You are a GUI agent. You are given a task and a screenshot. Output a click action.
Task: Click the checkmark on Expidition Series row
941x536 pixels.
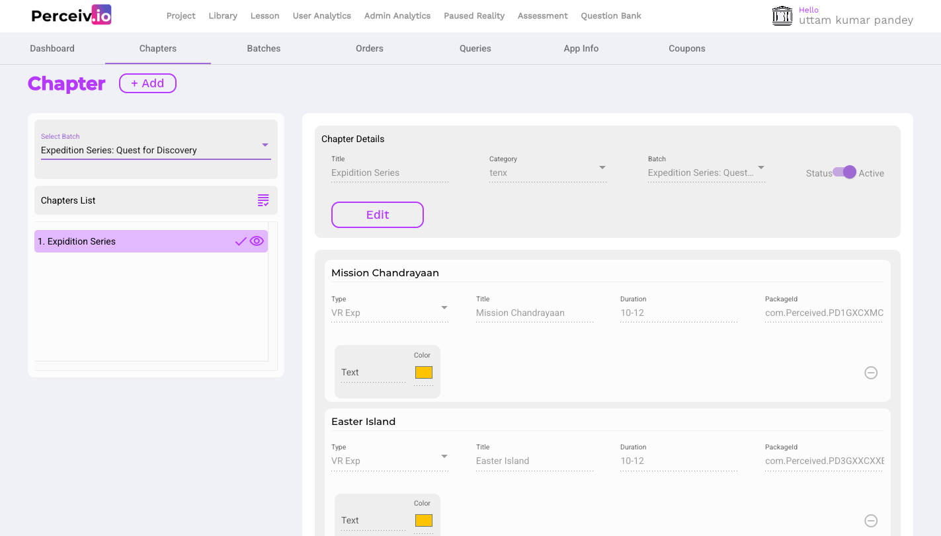coord(241,241)
